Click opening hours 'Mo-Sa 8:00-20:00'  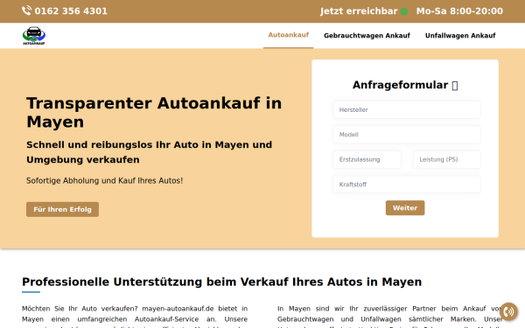click(459, 11)
